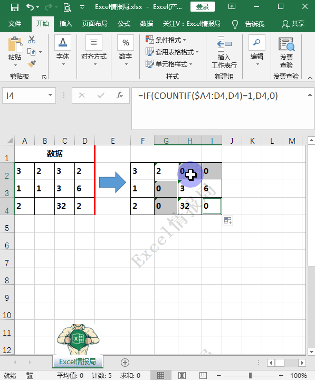Collapse the formula bar arrow
Image resolution: width=315 pixels, height=380 pixels.
point(310,95)
